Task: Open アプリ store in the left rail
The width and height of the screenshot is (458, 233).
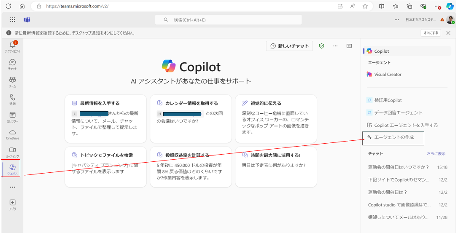Action: click(x=13, y=205)
